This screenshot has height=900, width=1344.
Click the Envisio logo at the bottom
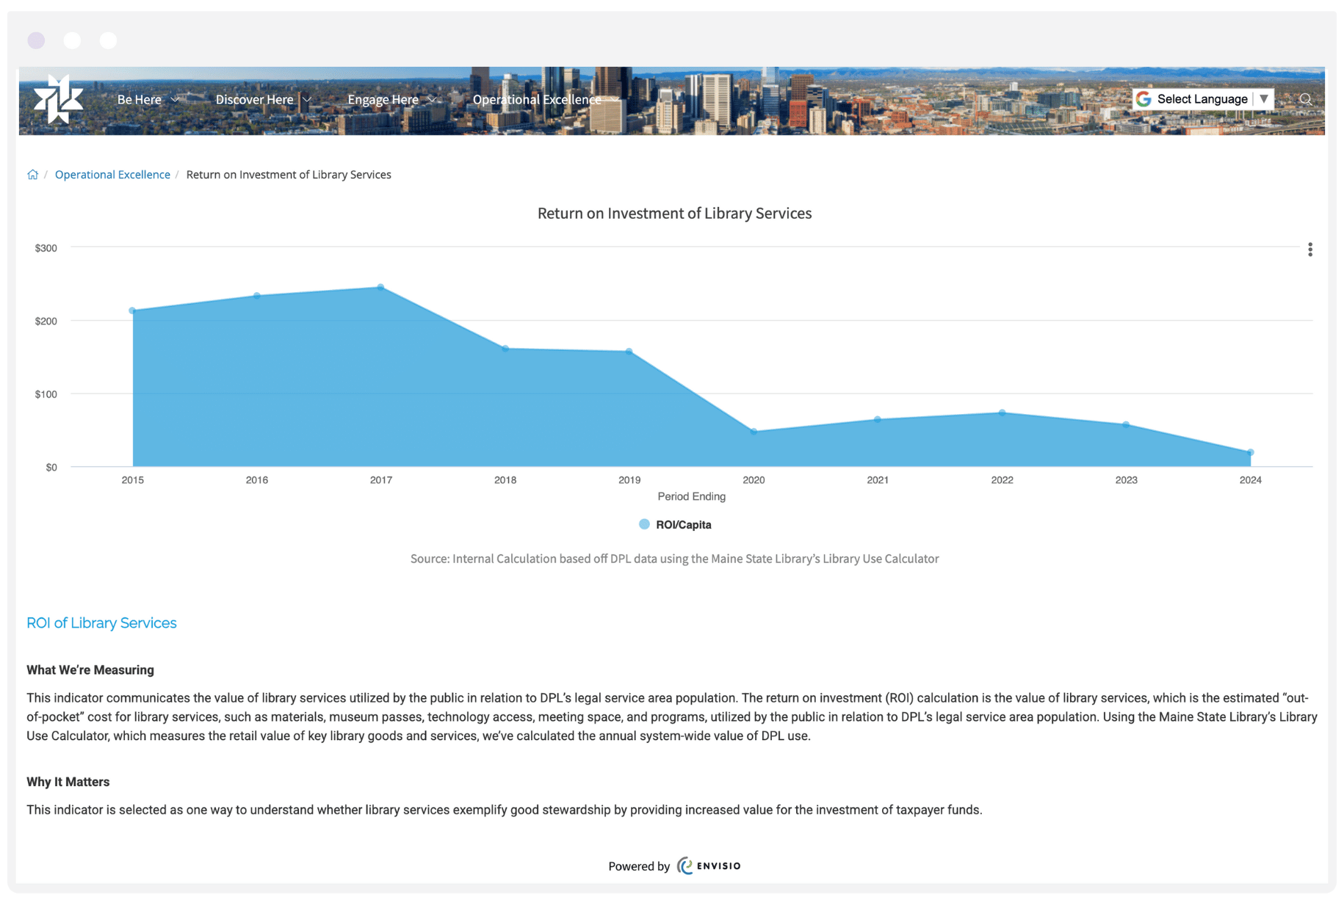(x=707, y=865)
